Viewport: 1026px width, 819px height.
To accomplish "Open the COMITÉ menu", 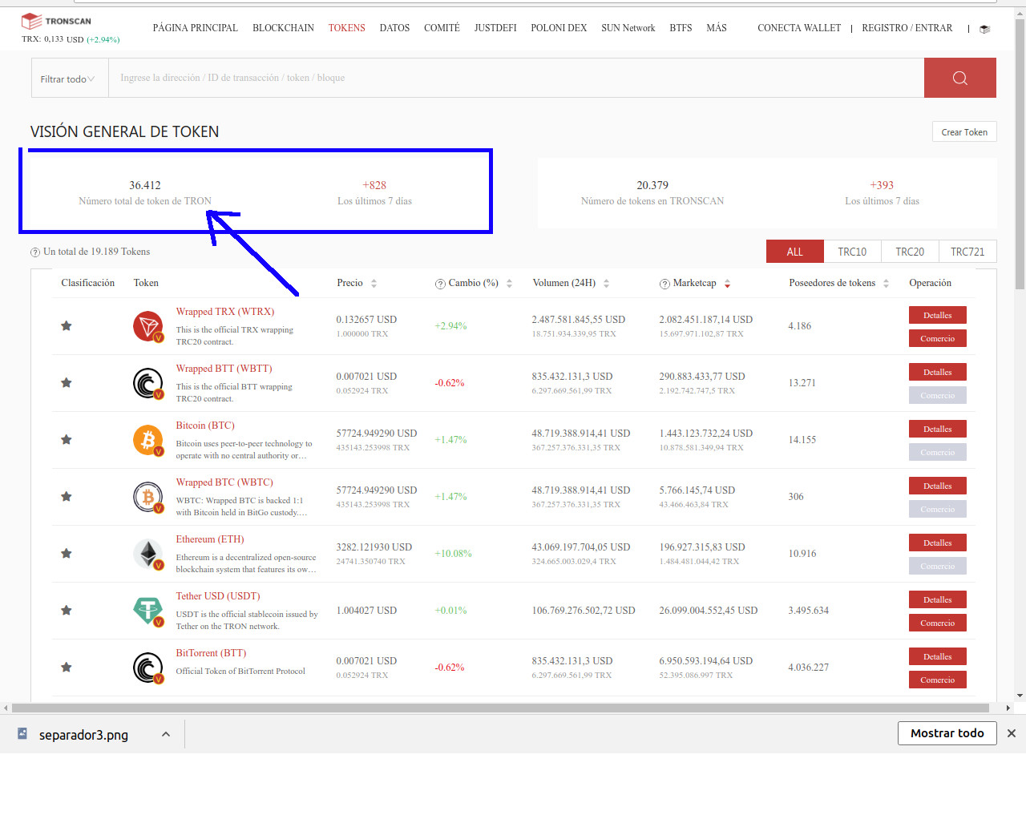I will coord(442,28).
